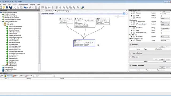171x96 pixels.
Task: Click the GFxLibrary project icon
Action: click(3, 14)
